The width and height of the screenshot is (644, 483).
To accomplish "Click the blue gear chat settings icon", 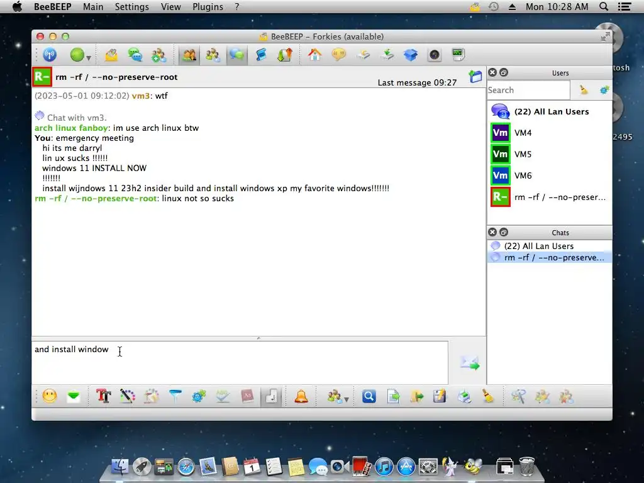I will [x=199, y=396].
